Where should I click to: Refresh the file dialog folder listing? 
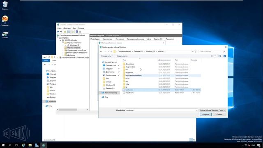click(x=196, y=51)
